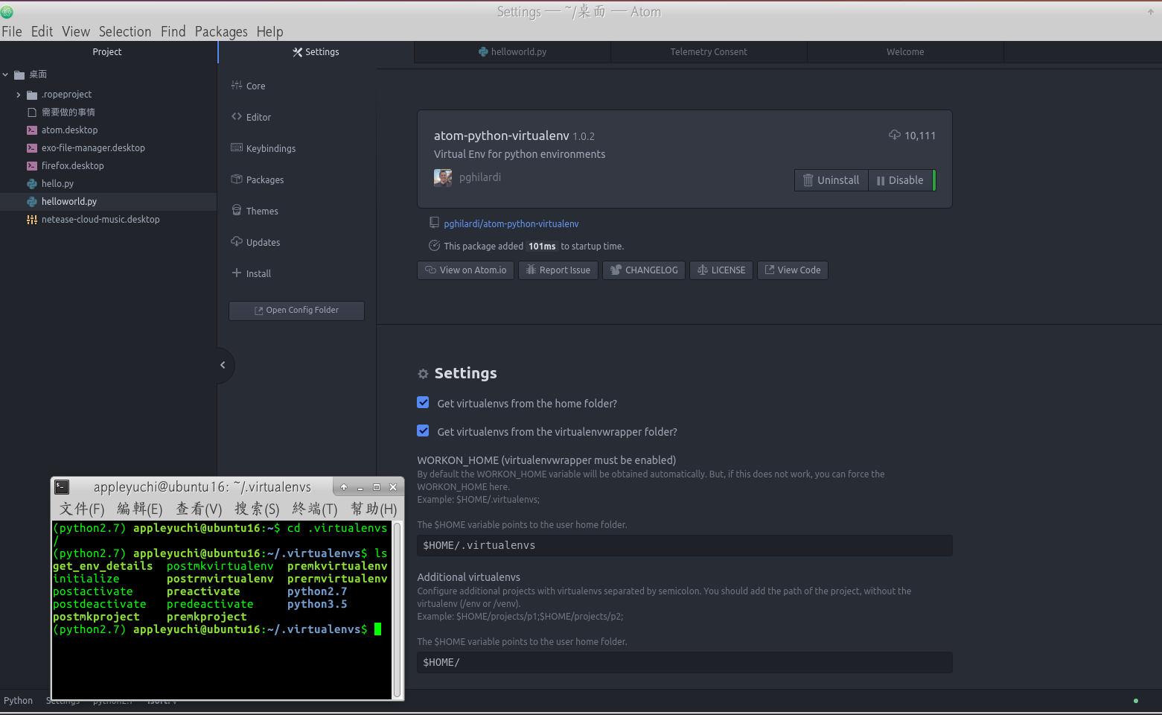Click the startup time clock icon
The image size is (1162, 715).
[435, 246]
